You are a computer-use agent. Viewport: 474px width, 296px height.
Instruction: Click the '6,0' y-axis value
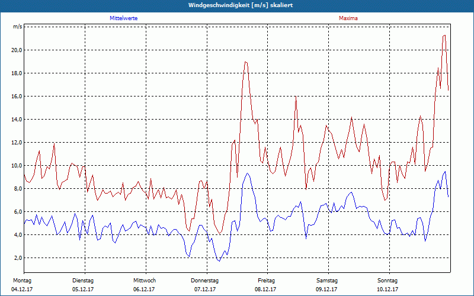(x=18, y=212)
